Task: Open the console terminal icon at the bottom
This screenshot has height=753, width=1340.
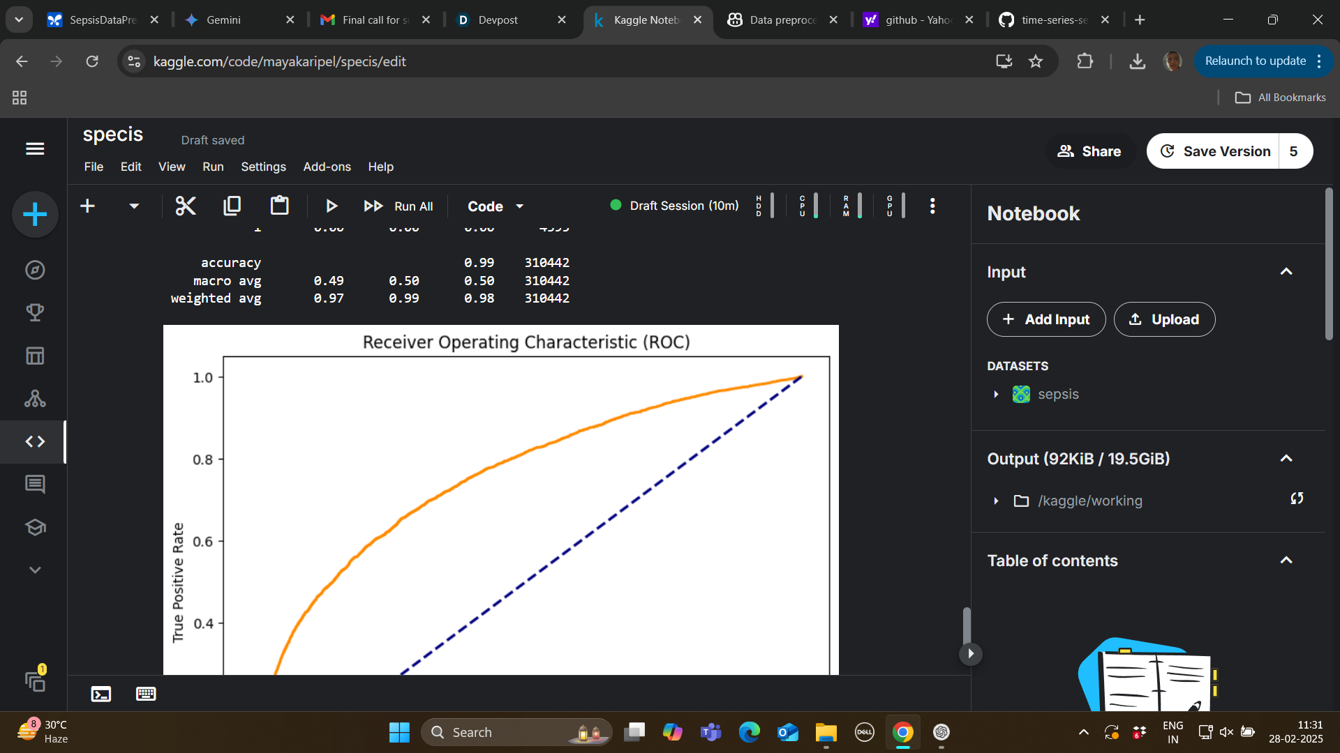Action: click(101, 694)
